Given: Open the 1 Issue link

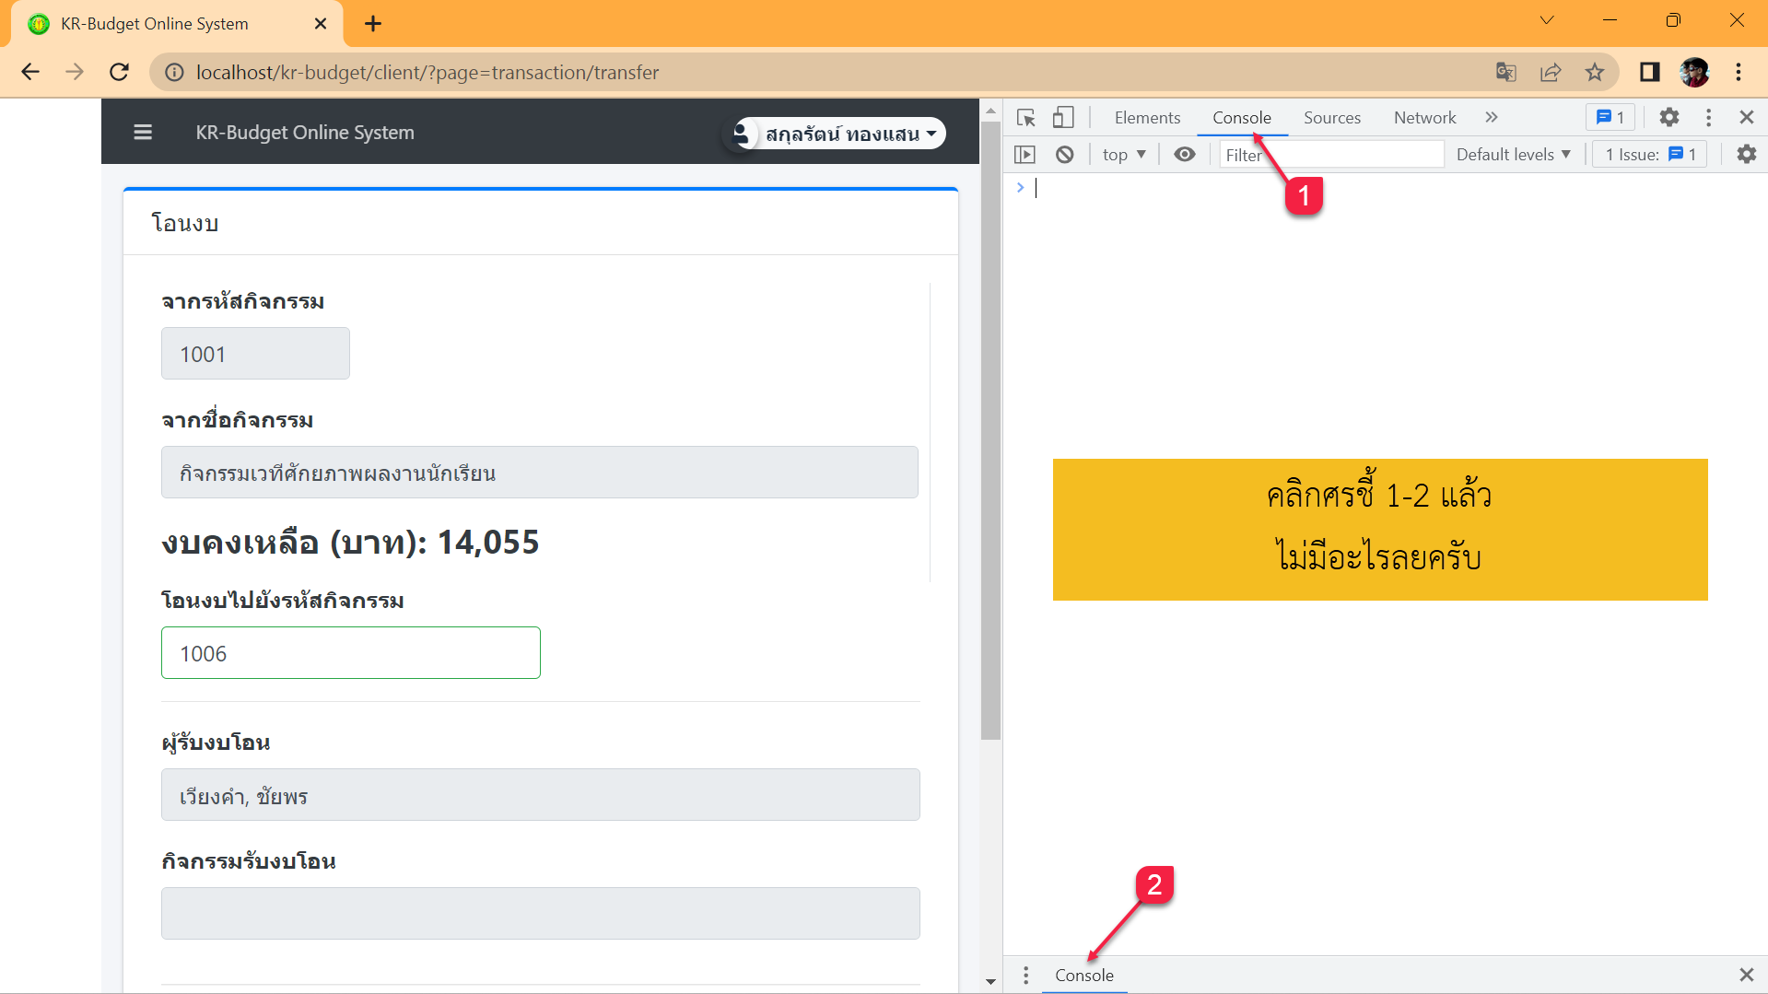Looking at the screenshot, I should click(x=1650, y=155).
